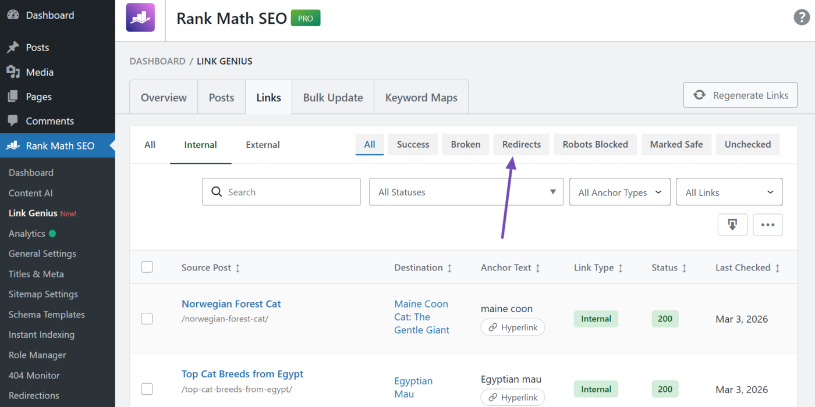
Task: Select the Pages icon in the sidebar
Action: 13,96
